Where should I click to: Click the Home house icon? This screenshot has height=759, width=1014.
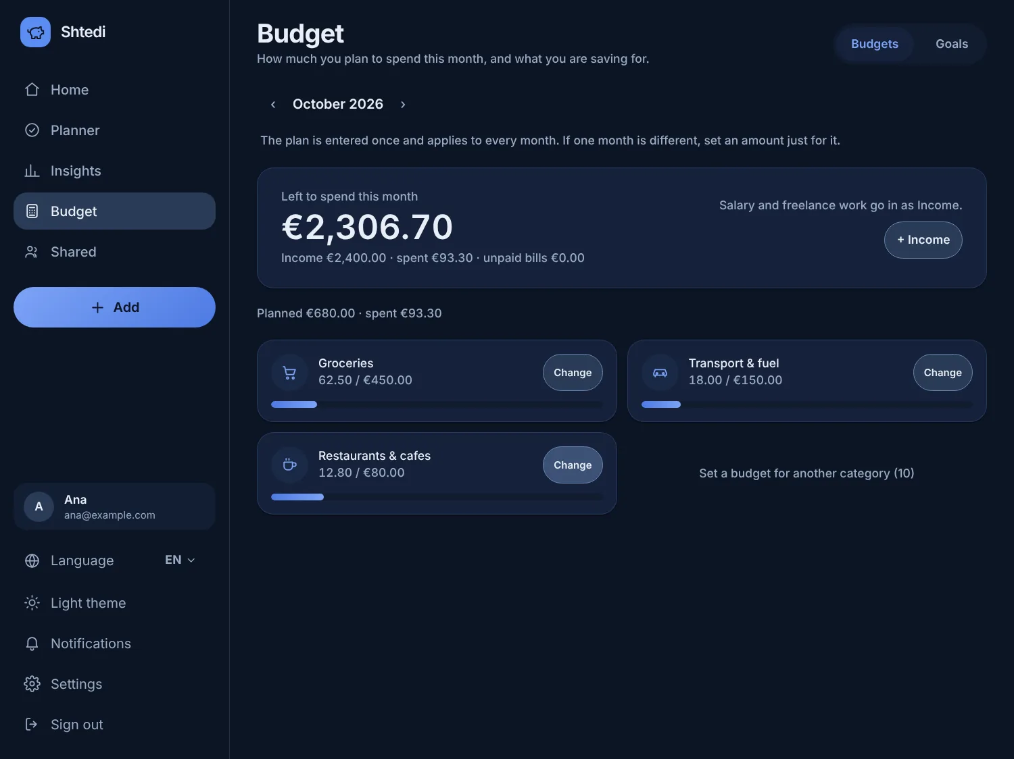pos(32,90)
